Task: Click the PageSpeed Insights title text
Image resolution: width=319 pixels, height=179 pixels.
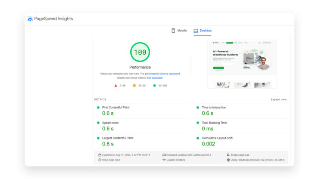Action: coord(53,19)
